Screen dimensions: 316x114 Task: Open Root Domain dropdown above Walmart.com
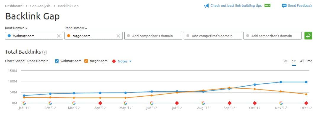coord(16,28)
